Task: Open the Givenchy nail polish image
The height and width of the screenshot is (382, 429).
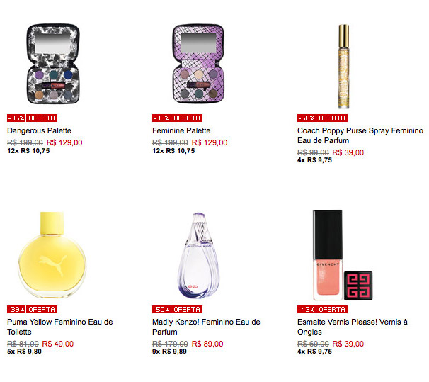Action: click(x=343, y=255)
